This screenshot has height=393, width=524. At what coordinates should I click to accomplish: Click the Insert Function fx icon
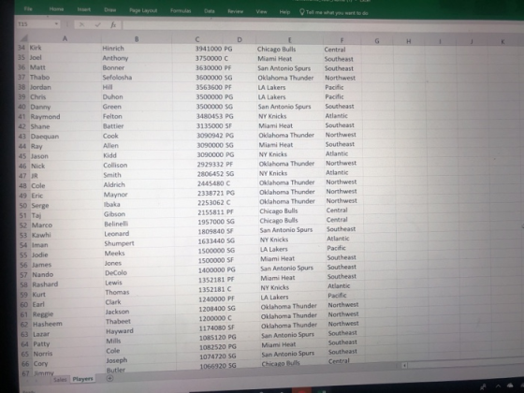point(113,25)
